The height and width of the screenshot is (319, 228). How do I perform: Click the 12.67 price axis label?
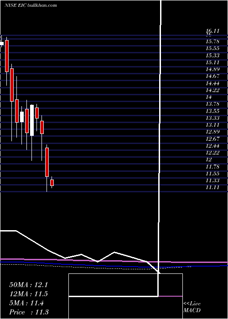coord(212,139)
